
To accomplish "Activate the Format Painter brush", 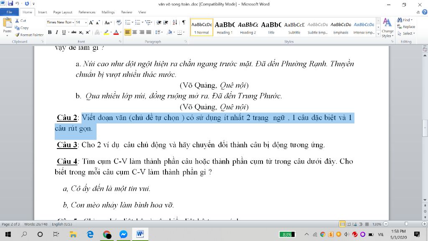I will click(x=17, y=35).
